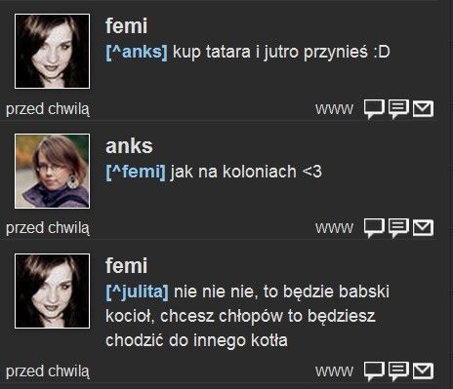Click the speech bubble icon on anks' post

pyautogui.click(x=374, y=227)
